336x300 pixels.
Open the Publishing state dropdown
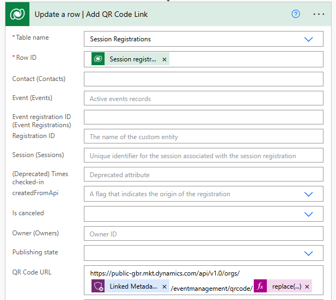coord(309,253)
